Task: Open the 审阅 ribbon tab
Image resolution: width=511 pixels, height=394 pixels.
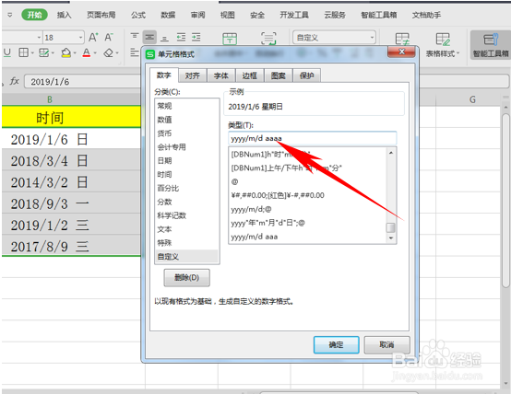Action: coord(197,15)
